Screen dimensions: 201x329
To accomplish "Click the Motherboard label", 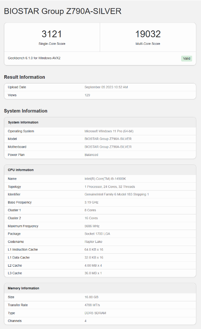I will click(17, 147).
